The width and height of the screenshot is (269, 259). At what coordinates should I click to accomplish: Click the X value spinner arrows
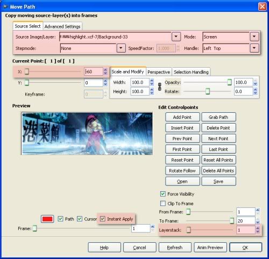pyautogui.click(x=105, y=71)
